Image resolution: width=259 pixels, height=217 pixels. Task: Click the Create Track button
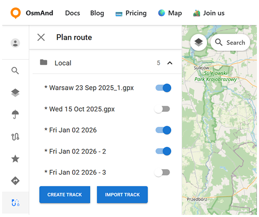click(x=65, y=194)
